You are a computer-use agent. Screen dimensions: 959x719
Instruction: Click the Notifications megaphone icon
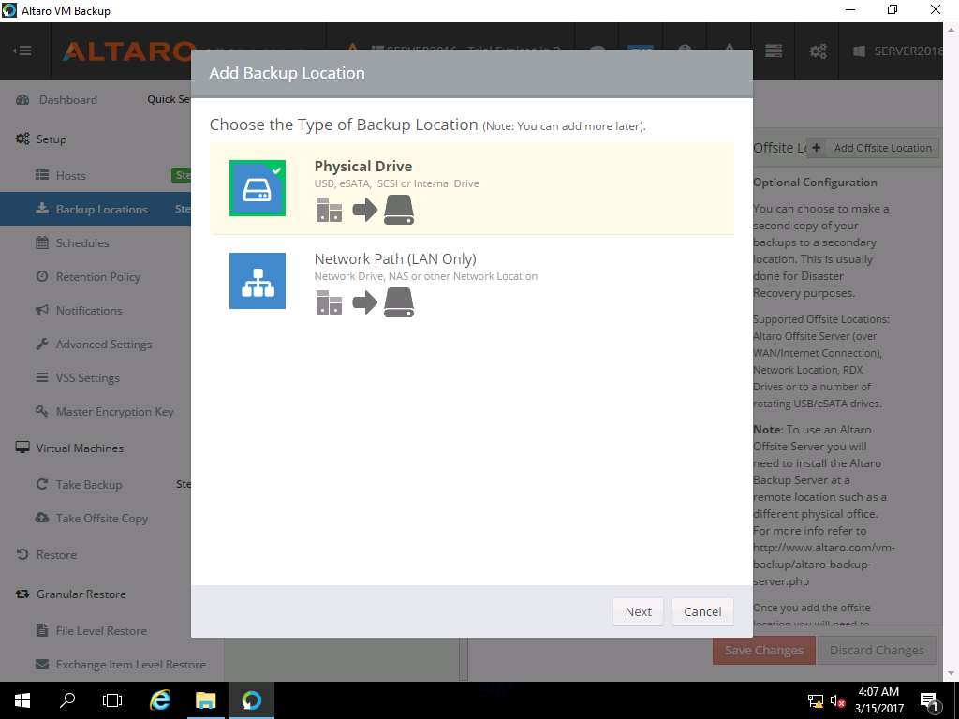[x=42, y=310]
